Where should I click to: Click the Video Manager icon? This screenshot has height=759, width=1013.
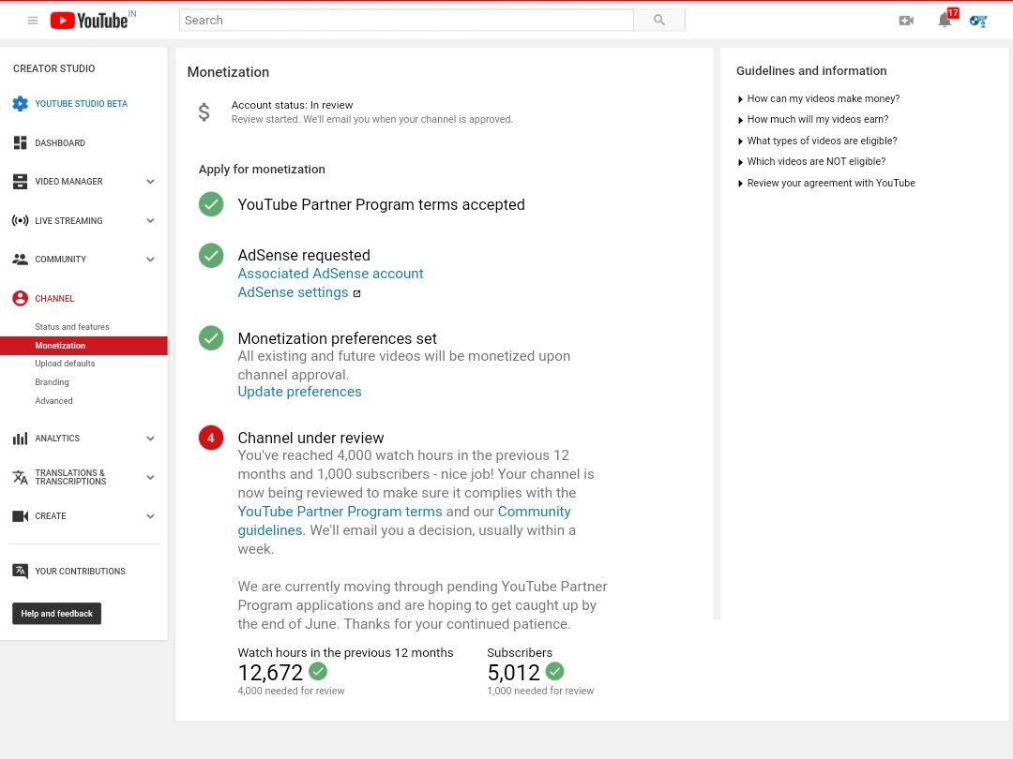tap(20, 182)
